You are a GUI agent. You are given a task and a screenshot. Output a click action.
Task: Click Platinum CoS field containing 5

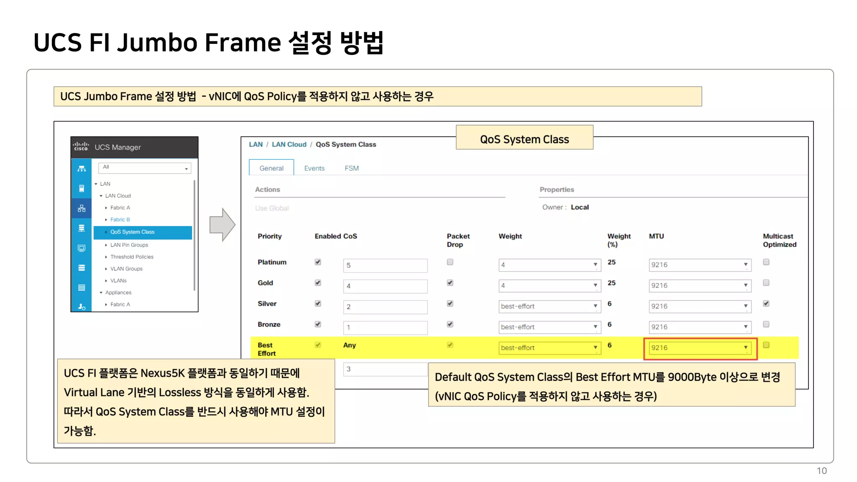385,265
